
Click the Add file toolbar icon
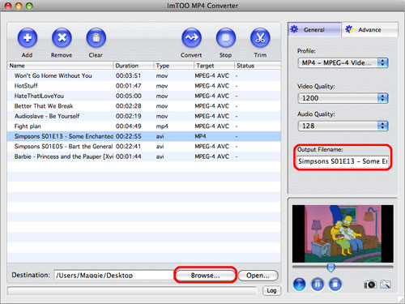28,37
